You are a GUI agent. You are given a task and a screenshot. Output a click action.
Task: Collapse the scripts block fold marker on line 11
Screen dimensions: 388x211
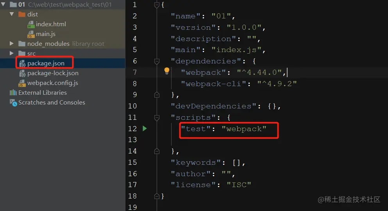[x=157, y=117]
